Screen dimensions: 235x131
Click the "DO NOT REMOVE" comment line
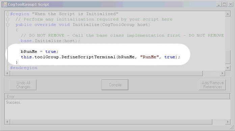click(122, 35)
